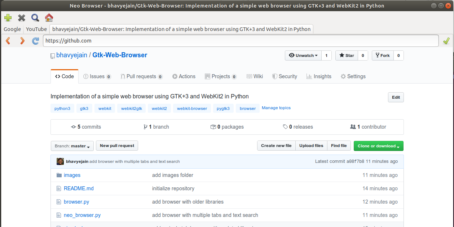Viewport: 454px width, 227px height.
Task: Click the webkit topic tag
Action: (x=105, y=108)
